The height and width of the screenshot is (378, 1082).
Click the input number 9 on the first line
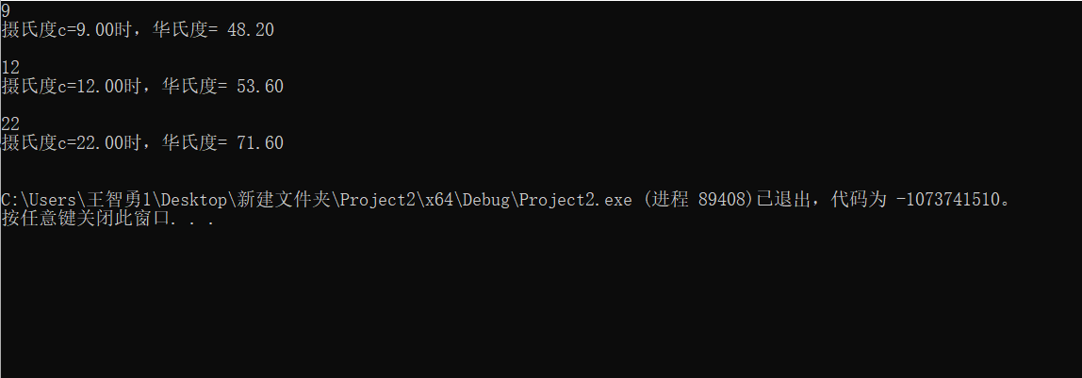[x=6, y=10]
